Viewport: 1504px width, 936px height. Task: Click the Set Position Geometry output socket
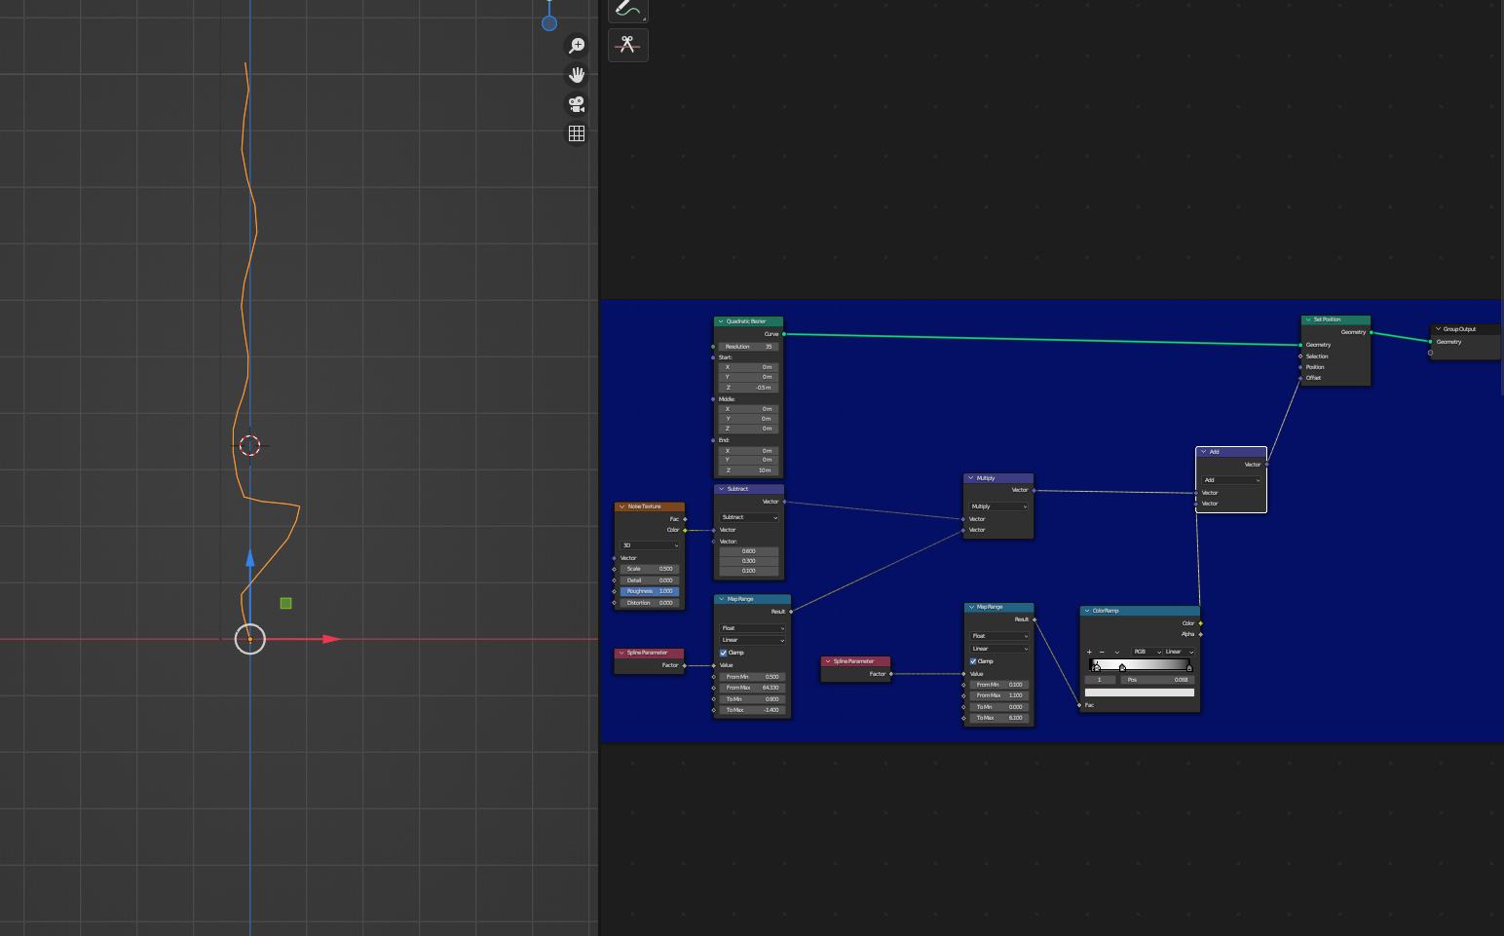click(1372, 332)
